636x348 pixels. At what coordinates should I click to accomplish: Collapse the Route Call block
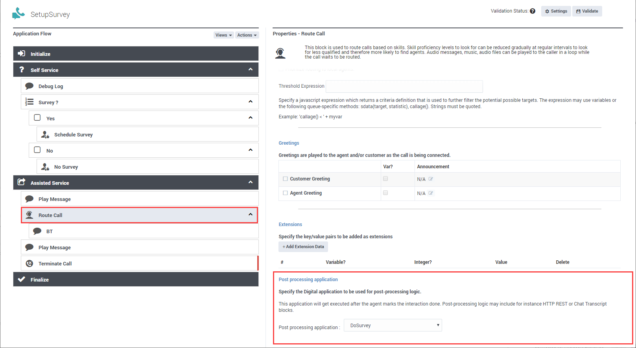[250, 215]
